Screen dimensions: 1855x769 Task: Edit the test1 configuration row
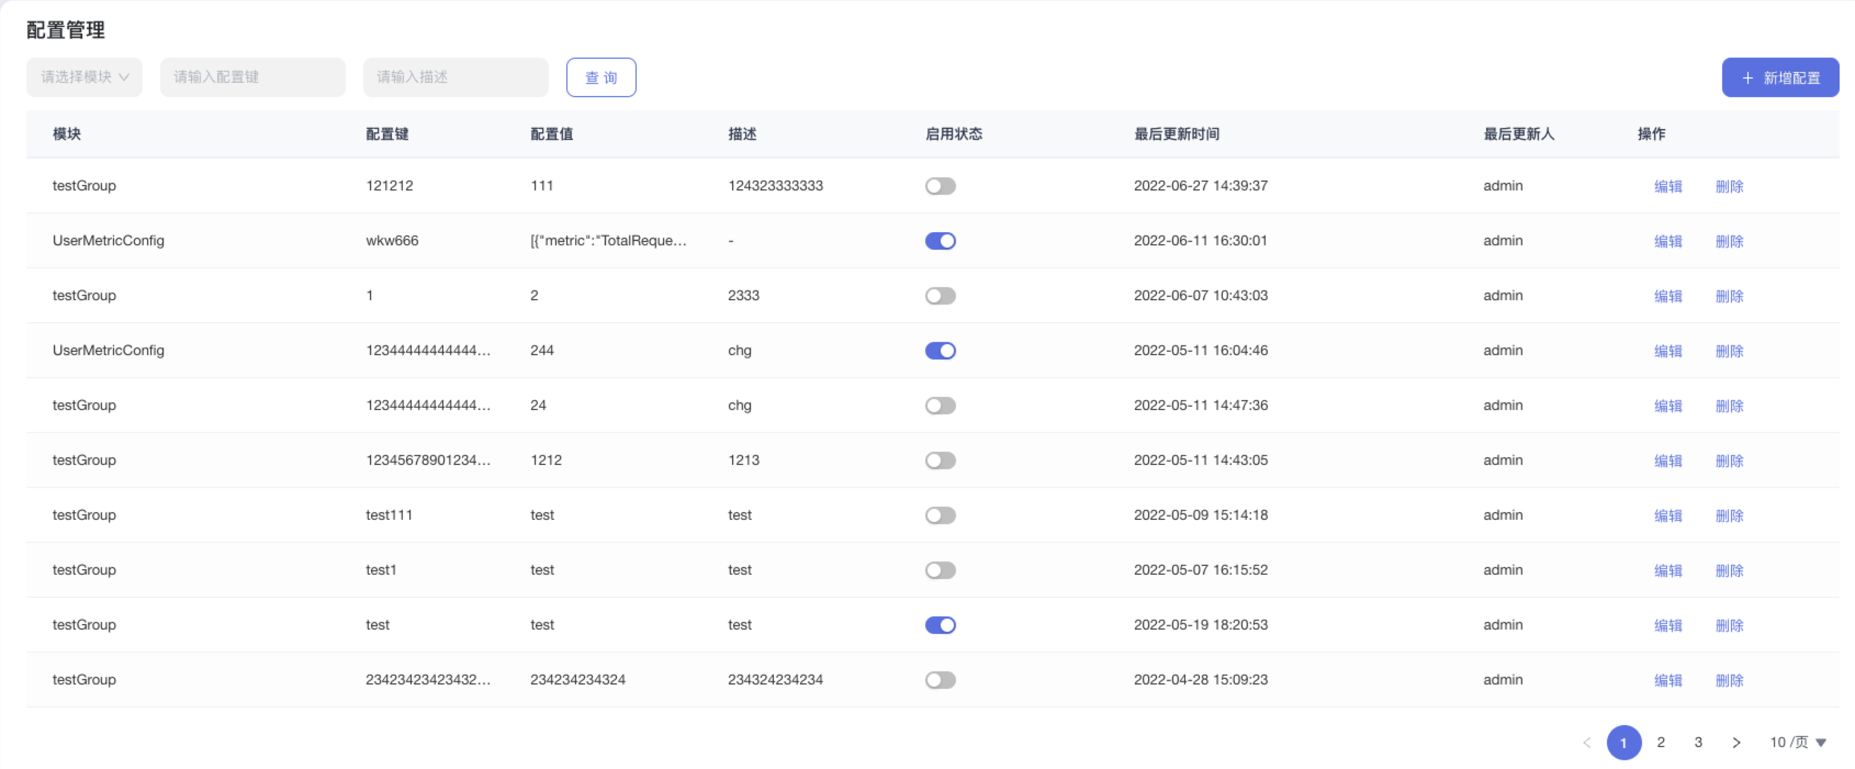point(1667,570)
